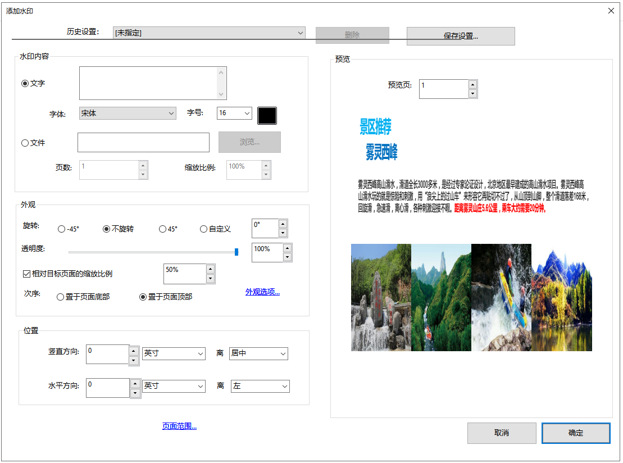The image size is (623, 463).
Task: Click inside the watermark text input box
Action: [x=148, y=83]
